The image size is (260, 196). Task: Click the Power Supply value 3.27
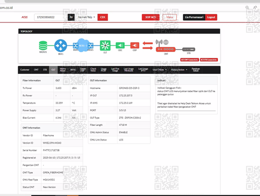(58, 110)
